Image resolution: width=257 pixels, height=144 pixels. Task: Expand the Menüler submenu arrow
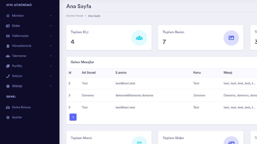[51, 16]
